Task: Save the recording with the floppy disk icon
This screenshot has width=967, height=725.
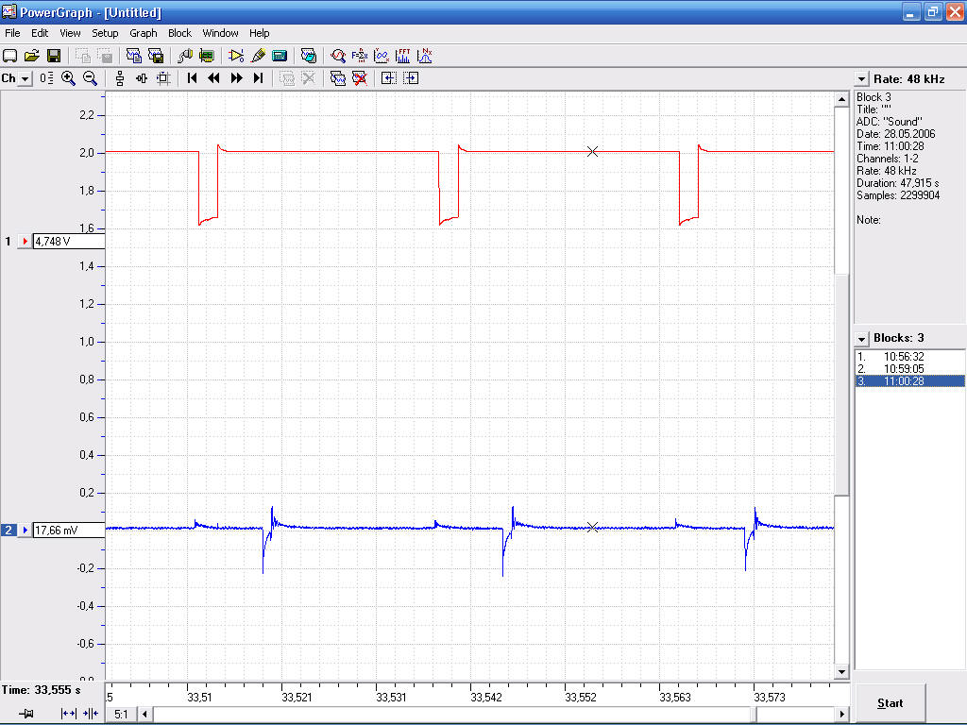Action: point(54,56)
